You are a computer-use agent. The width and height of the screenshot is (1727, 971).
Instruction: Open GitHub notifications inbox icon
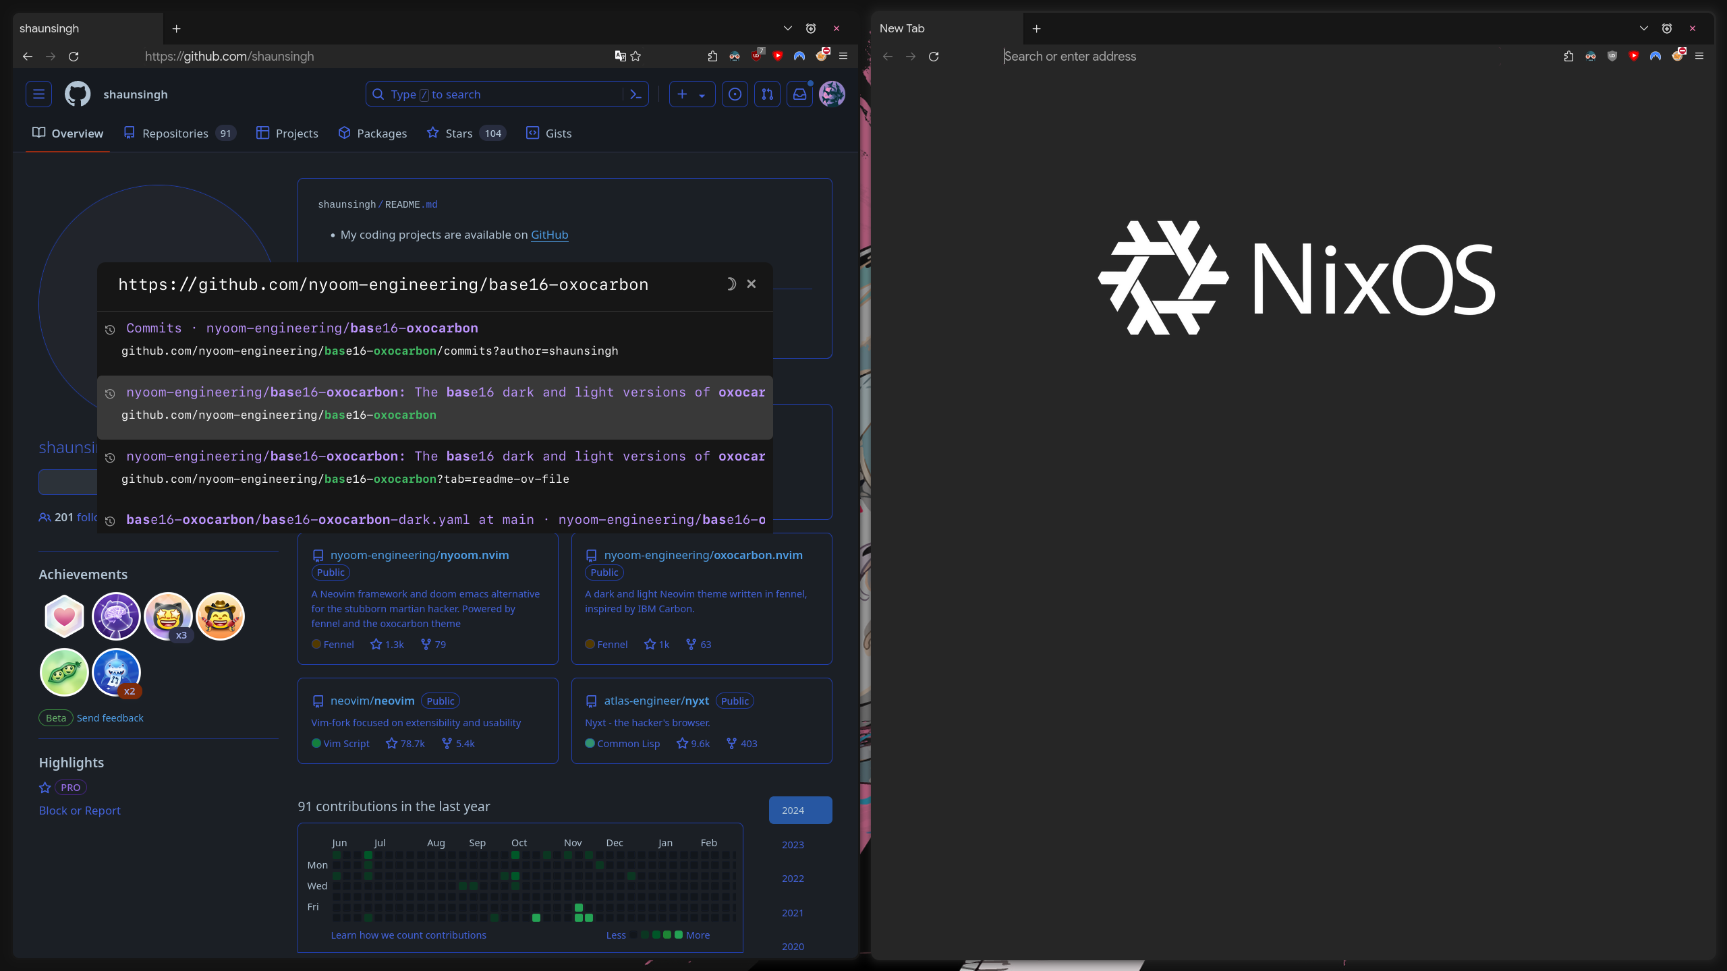[799, 94]
